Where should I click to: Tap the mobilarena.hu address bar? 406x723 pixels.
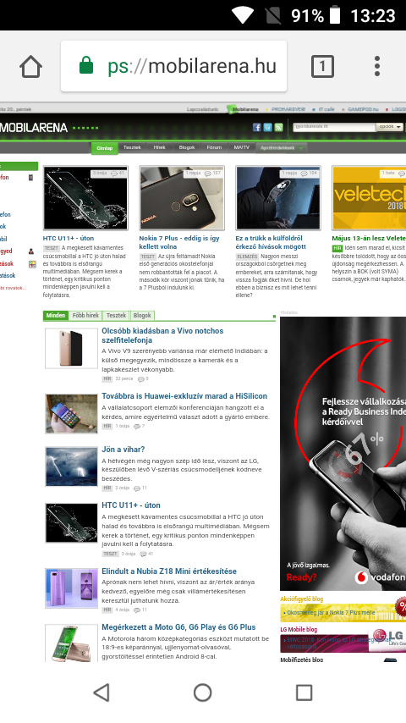[173, 66]
